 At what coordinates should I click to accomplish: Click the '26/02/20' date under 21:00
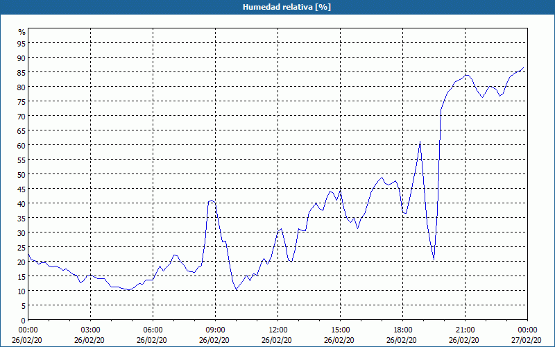click(x=464, y=340)
